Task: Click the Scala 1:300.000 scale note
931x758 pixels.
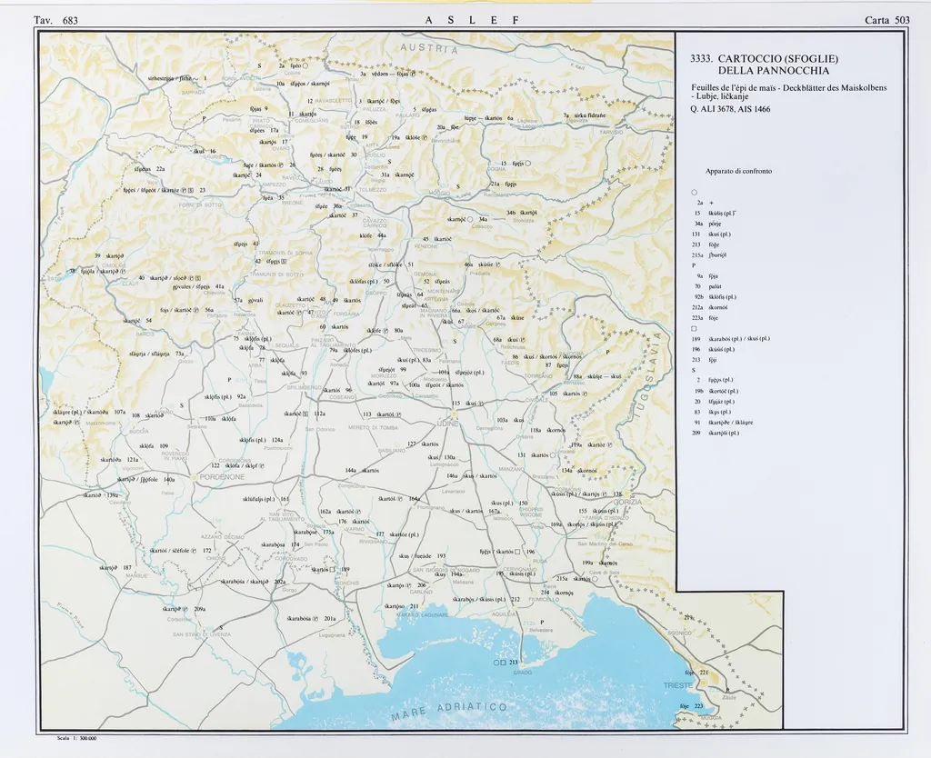Action: click(x=76, y=739)
